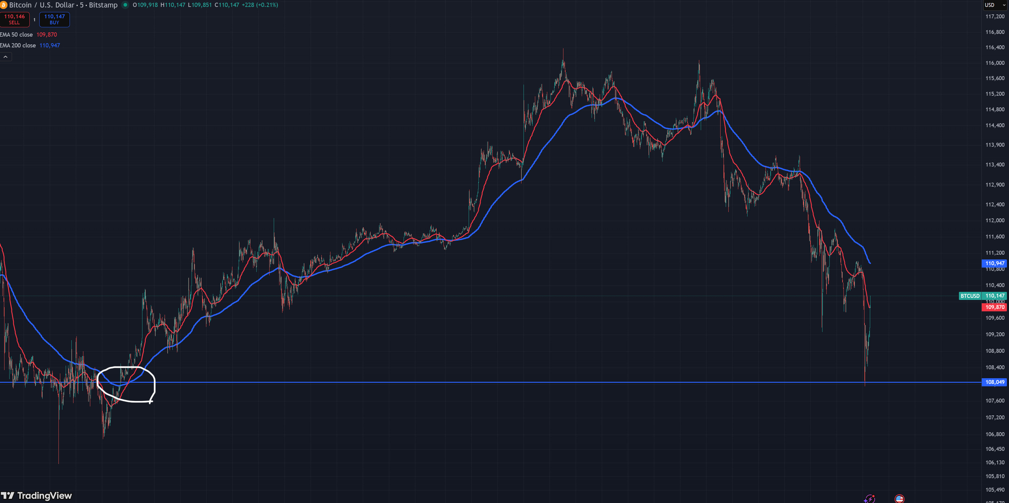The height and width of the screenshot is (503, 1009).
Task: Click the US flag economic event icon
Action: (899, 499)
